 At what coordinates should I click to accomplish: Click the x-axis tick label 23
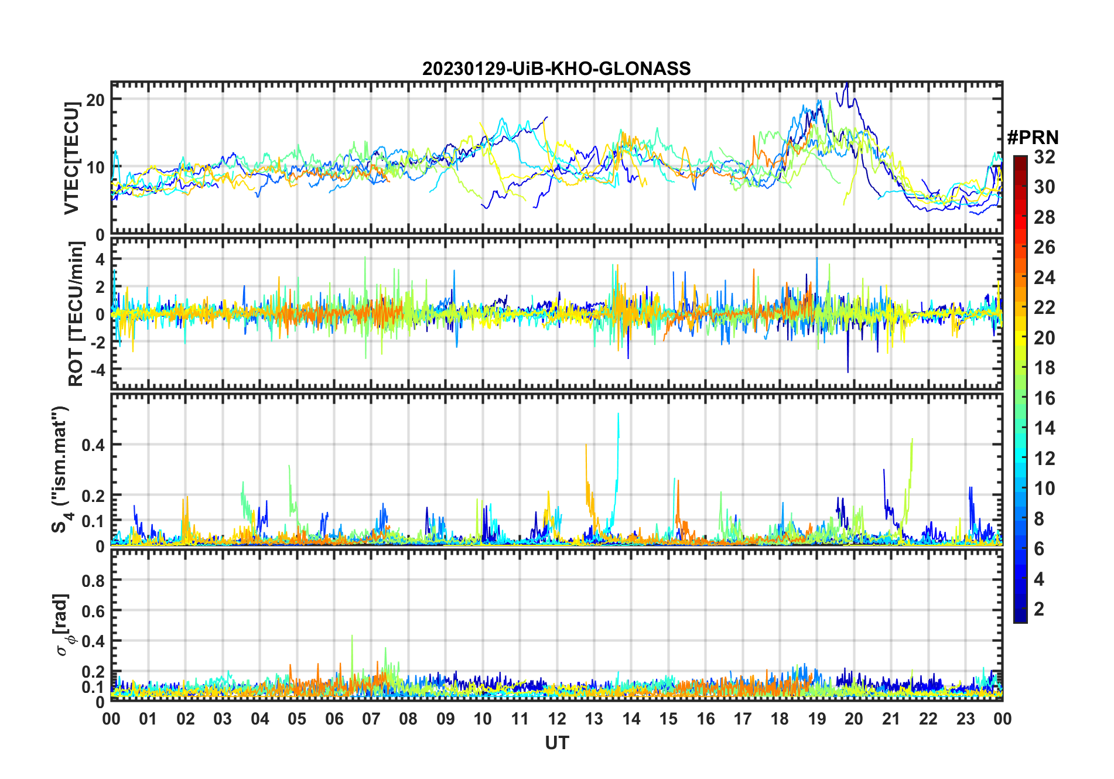[965, 719]
